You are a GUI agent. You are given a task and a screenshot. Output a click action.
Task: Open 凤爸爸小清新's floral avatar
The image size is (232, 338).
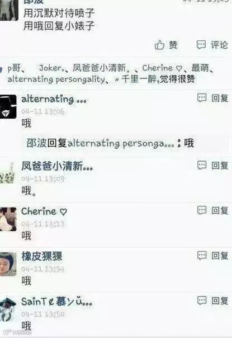pyautogui.click(x=7, y=173)
